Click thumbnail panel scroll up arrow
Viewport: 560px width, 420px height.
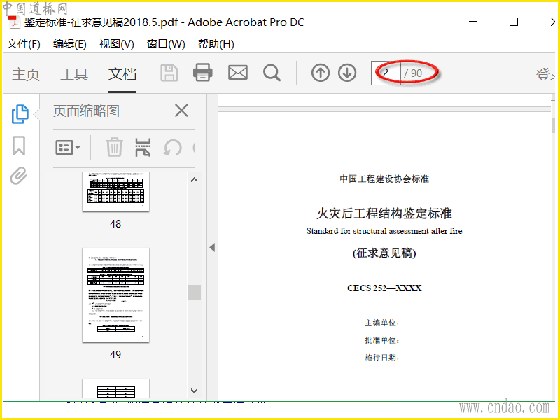[195, 180]
